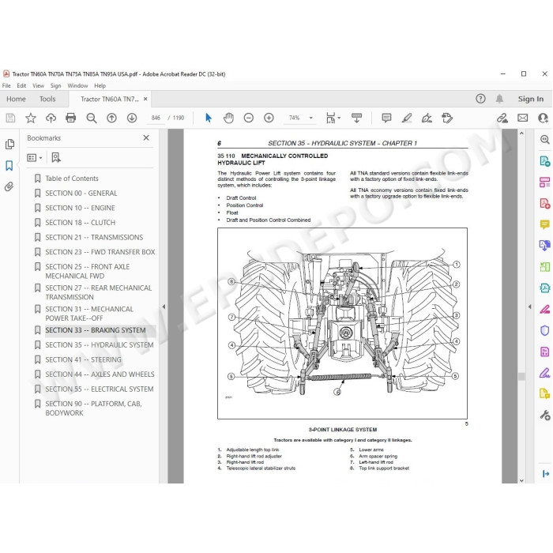The width and height of the screenshot is (553, 553).
Task: Go to next page arrow
Action: click(x=132, y=118)
